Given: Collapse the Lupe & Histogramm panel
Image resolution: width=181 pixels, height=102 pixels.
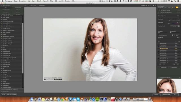Looking at the screenshot, I should 158,78.
